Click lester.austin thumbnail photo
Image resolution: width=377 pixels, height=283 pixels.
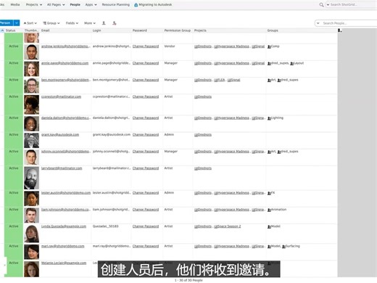click(x=31, y=199)
